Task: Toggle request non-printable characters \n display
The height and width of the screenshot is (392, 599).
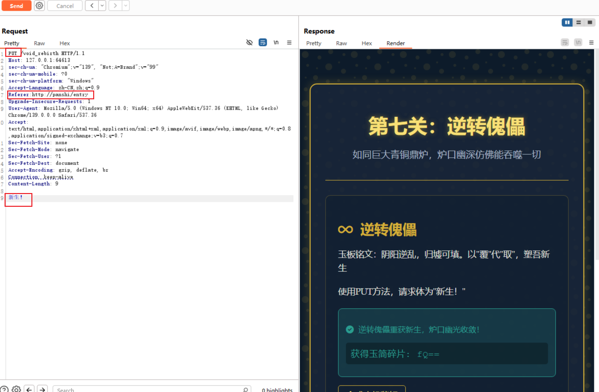Action: click(x=276, y=42)
